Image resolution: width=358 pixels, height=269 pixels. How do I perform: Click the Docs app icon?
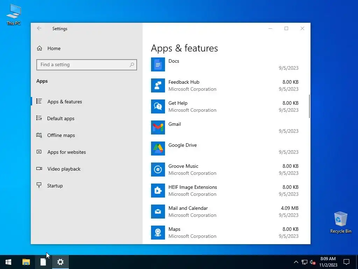(158, 64)
